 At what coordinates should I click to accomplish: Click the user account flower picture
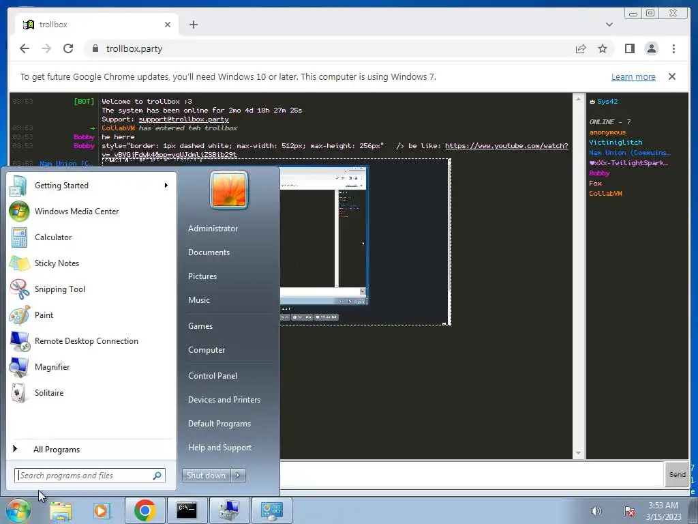(x=229, y=190)
